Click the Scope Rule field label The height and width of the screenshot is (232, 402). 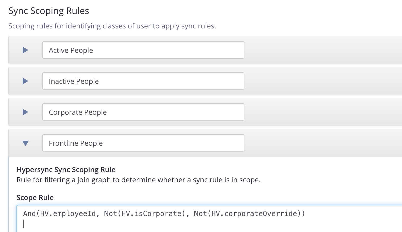(x=35, y=197)
